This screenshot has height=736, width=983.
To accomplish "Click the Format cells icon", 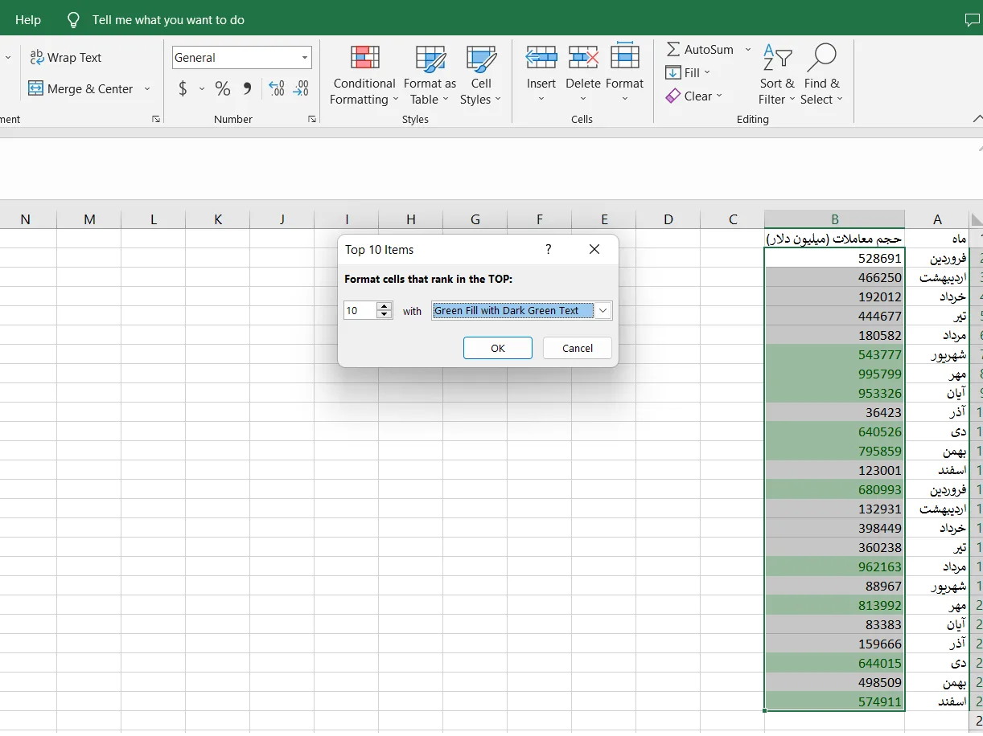I will tap(625, 56).
